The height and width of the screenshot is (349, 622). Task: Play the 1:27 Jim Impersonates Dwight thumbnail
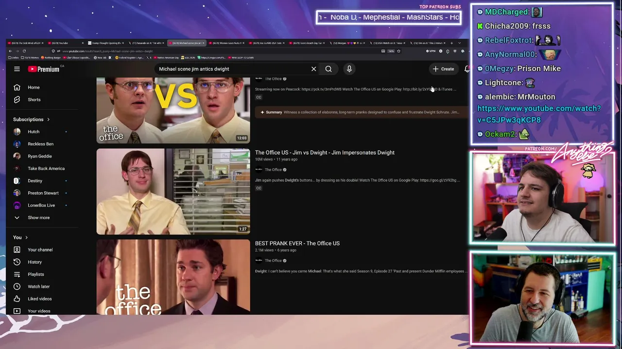(173, 191)
